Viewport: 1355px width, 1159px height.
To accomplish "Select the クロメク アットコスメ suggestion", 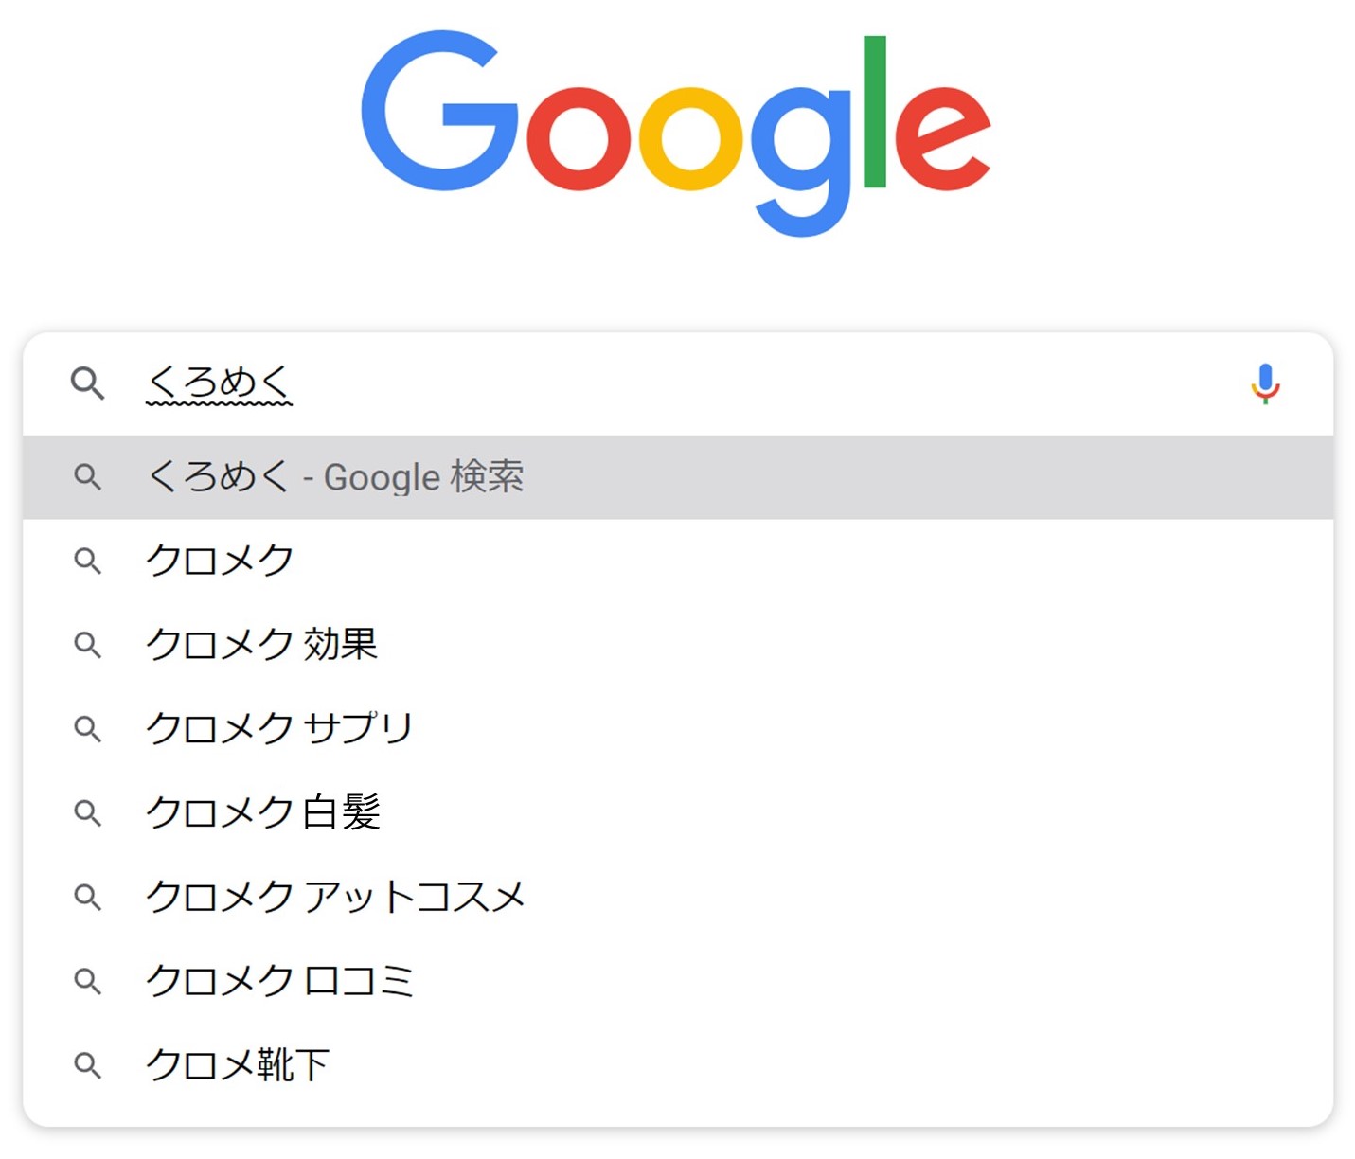I will pyautogui.click(x=678, y=897).
